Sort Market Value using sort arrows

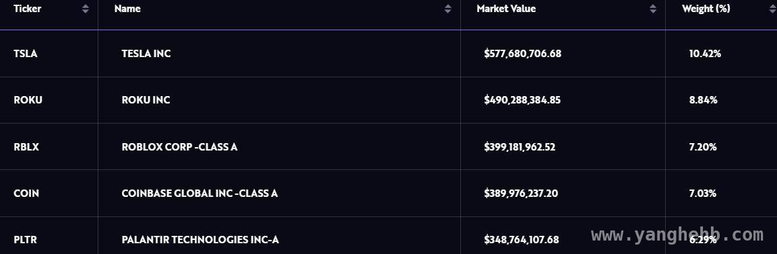[653, 9]
